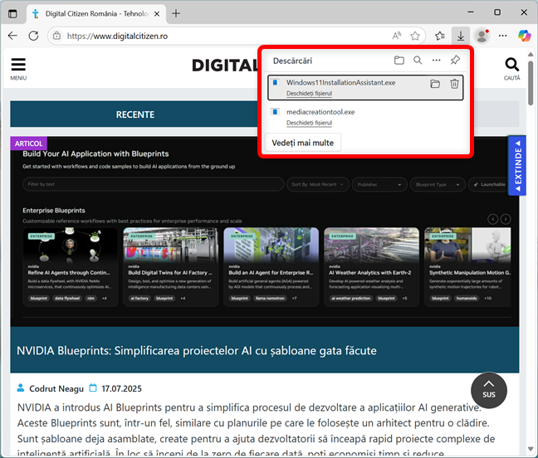Add this page to favorites with star
The image size is (538, 458).
pyautogui.click(x=415, y=37)
